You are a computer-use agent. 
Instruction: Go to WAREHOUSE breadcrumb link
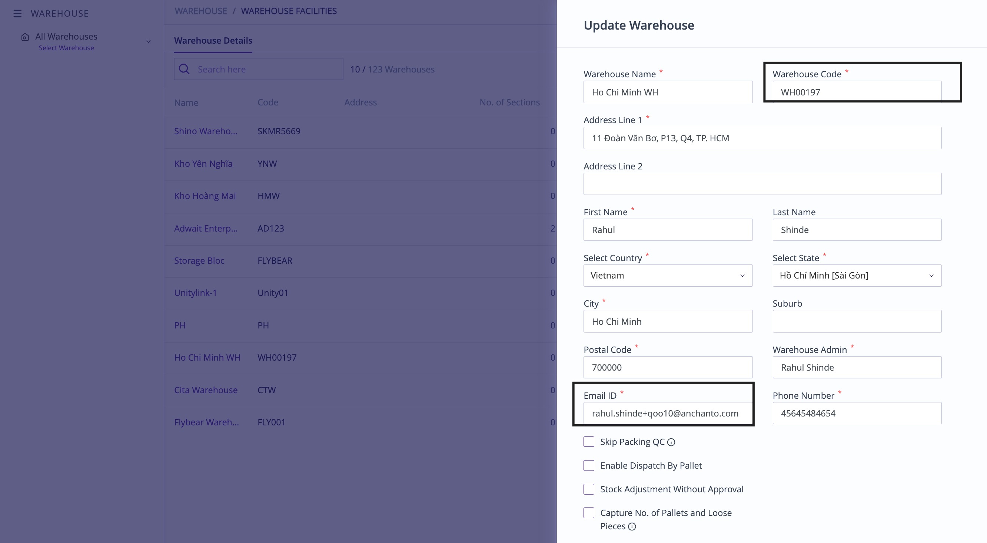pyautogui.click(x=201, y=11)
